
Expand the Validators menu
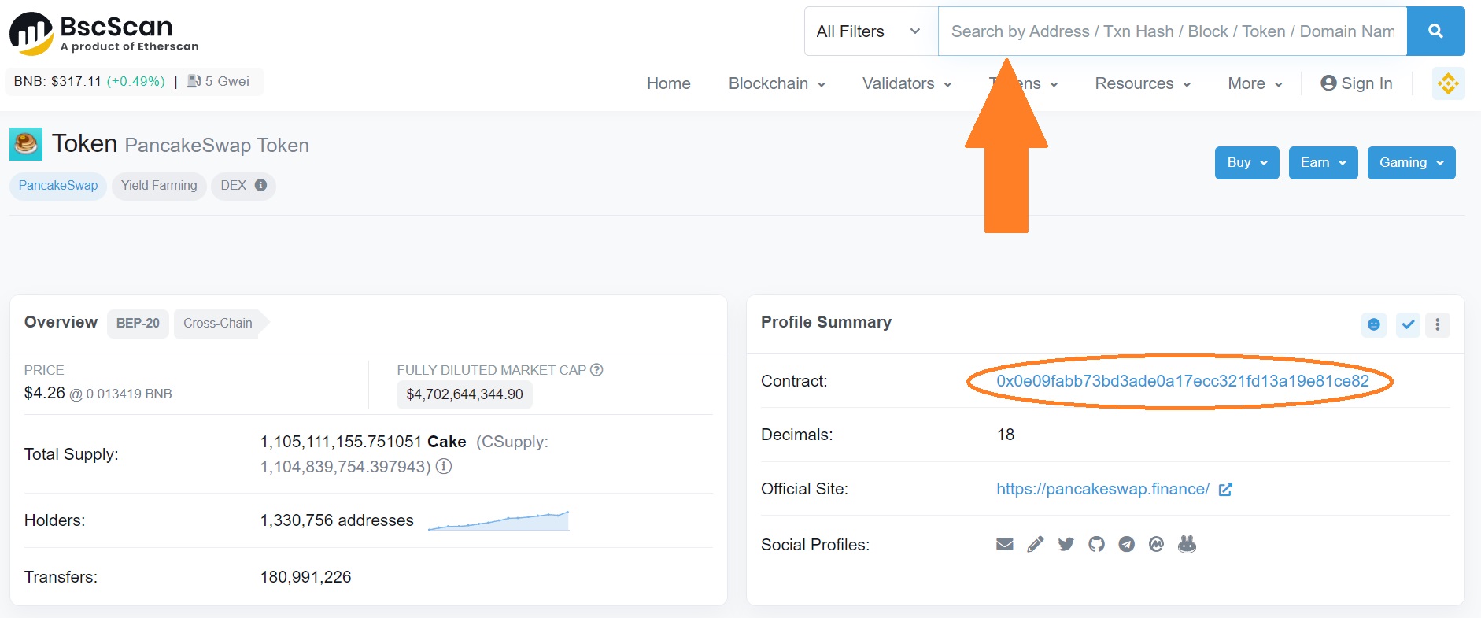[x=907, y=83]
